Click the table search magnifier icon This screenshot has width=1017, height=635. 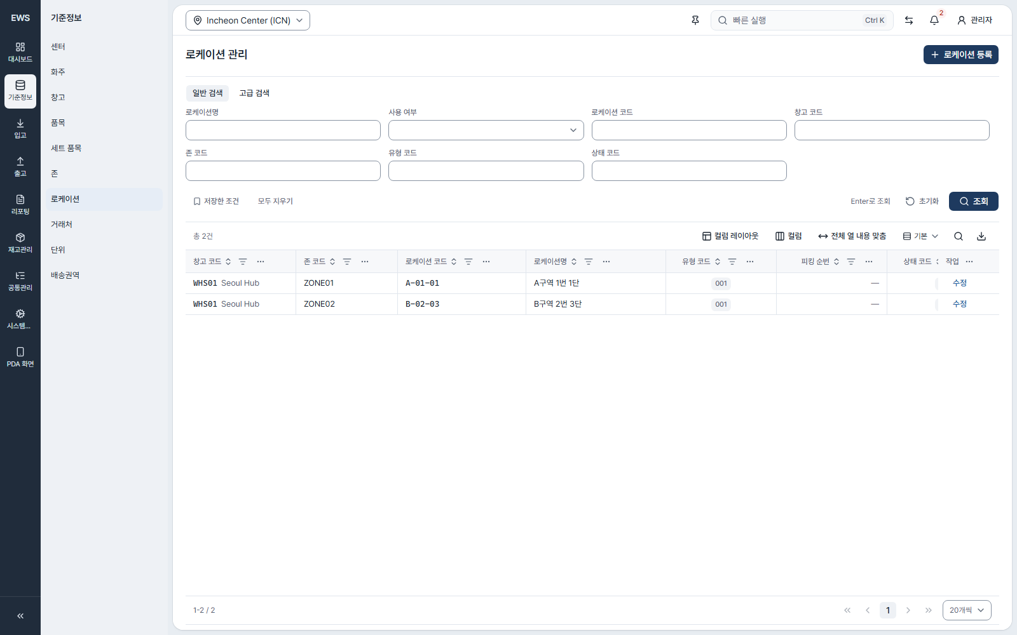[x=959, y=236]
